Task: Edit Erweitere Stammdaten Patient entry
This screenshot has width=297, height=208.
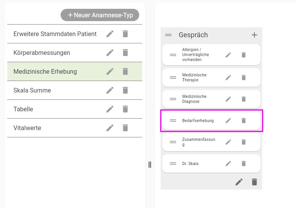Action: (x=110, y=34)
